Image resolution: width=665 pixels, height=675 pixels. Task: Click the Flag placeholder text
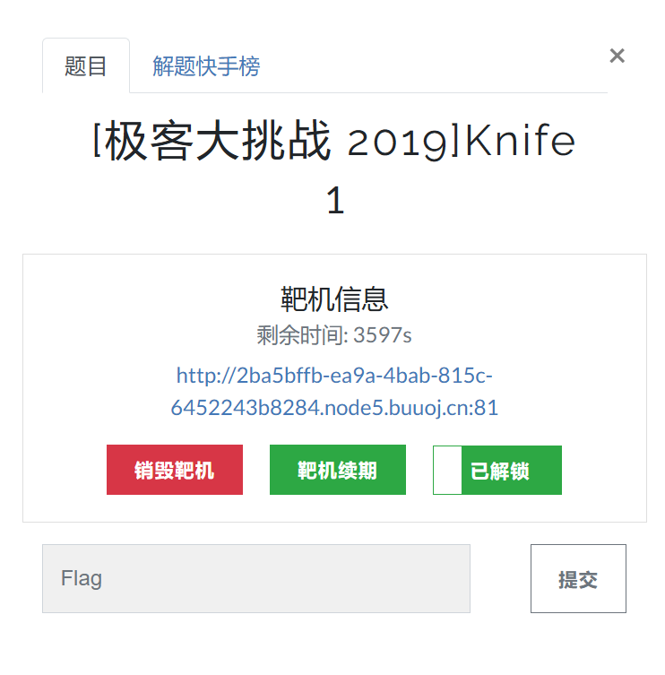(x=82, y=578)
